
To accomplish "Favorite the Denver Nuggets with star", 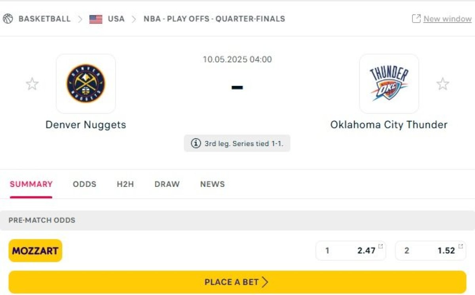I will [32, 84].
